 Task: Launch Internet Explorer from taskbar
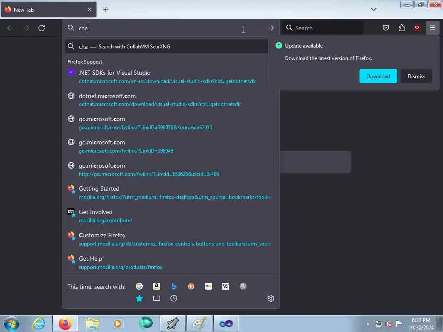click(x=39, y=323)
